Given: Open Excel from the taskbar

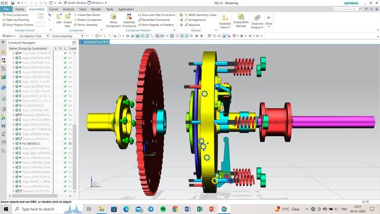Looking at the screenshot, I should [199, 209].
